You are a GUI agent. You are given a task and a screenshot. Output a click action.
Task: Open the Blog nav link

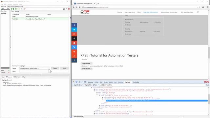139,12
